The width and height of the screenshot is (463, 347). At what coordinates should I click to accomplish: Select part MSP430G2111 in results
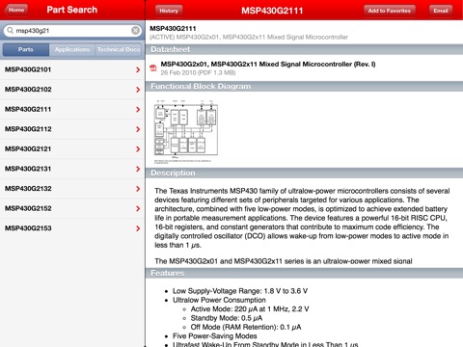72,109
